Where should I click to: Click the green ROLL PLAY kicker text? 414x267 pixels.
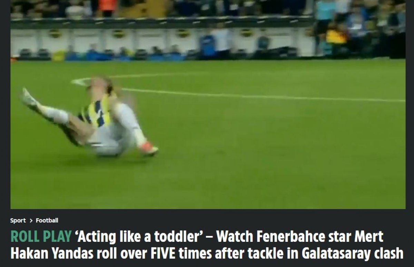pyautogui.click(x=41, y=237)
